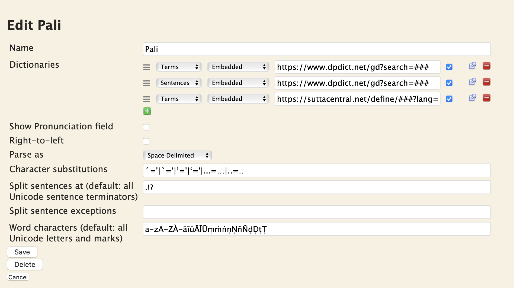Image resolution: width=514 pixels, height=288 pixels.
Task: Click the Cancel button
Action: [x=18, y=277]
